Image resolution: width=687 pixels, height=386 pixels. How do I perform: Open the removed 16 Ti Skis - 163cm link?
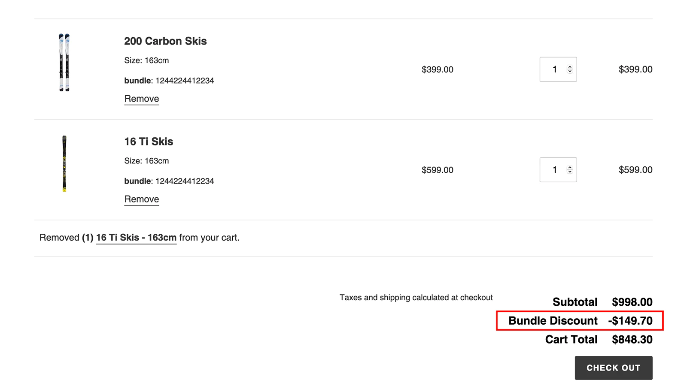(x=136, y=237)
